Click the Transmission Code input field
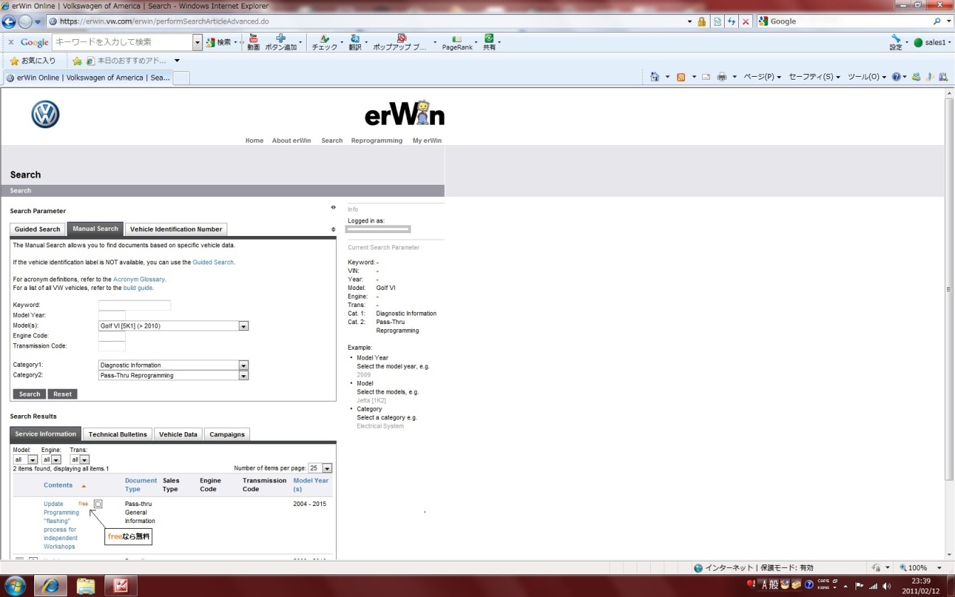This screenshot has width=955, height=597. (x=112, y=346)
